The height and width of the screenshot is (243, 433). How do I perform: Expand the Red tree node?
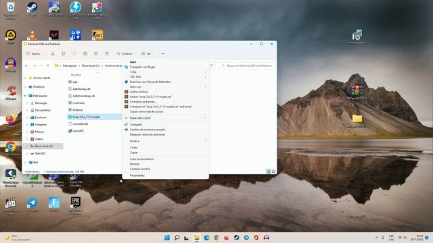click(26, 163)
